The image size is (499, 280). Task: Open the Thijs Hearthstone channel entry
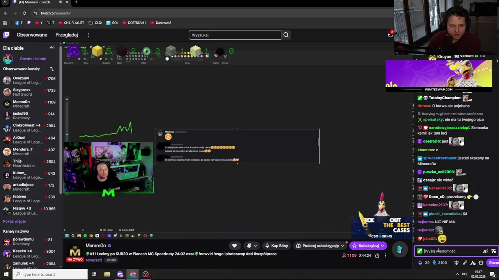tap(30, 163)
